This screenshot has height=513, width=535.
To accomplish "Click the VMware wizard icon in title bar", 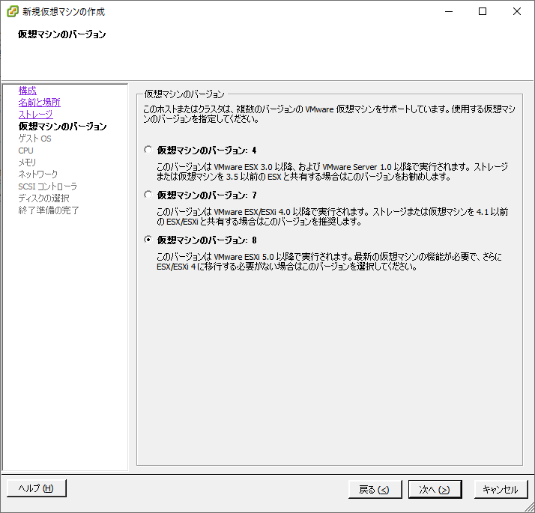I will pyautogui.click(x=13, y=11).
